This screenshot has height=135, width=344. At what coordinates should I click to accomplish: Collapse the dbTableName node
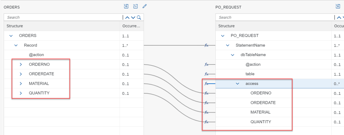point(232,55)
